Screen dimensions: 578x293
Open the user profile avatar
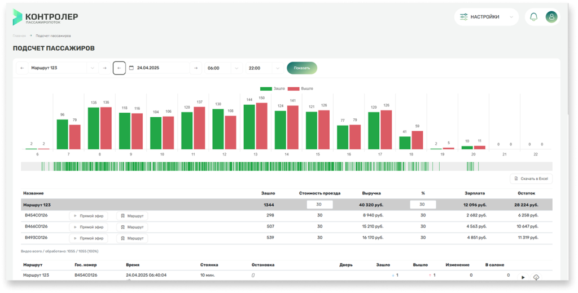coord(551,17)
